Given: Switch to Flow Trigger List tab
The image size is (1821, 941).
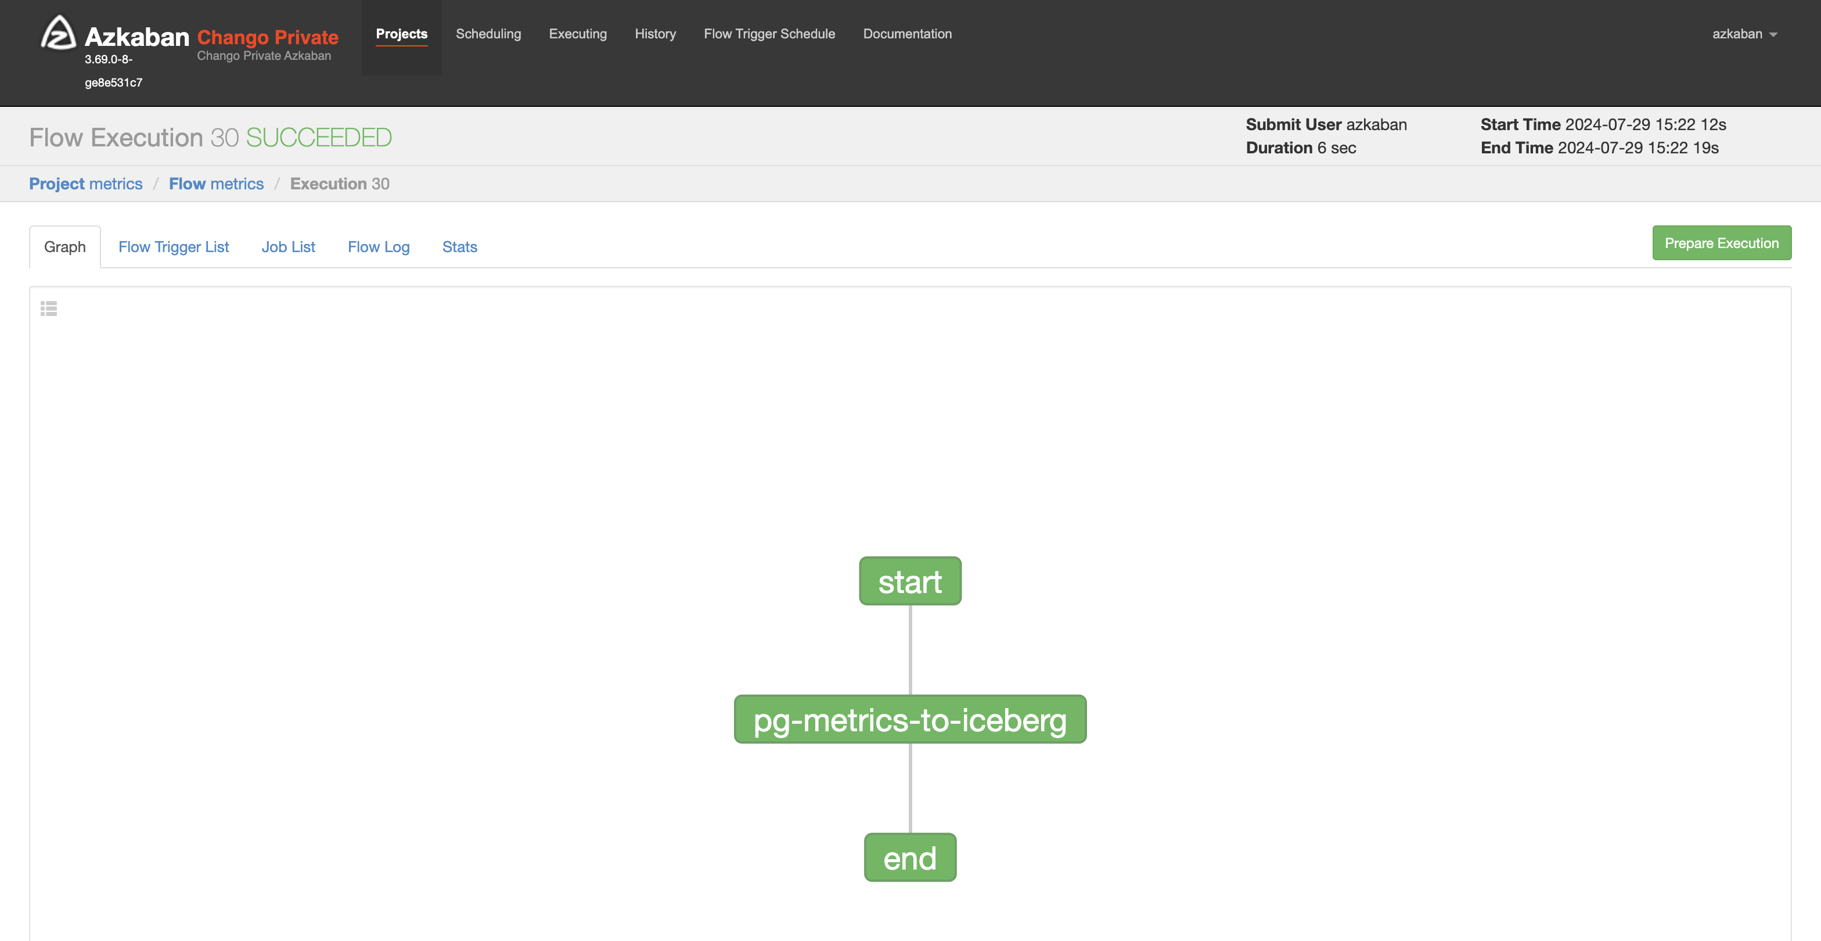Looking at the screenshot, I should pos(174,247).
